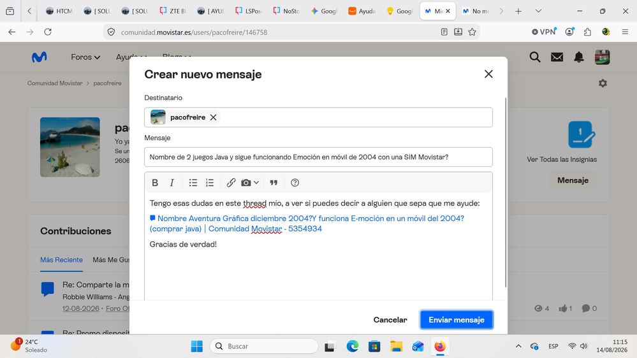The width and height of the screenshot is (637, 358).
Task: Toggle reader view icon in address bar
Action: (444, 32)
